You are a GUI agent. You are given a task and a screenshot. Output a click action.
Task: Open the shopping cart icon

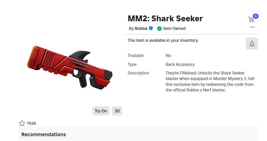click(x=251, y=19)
